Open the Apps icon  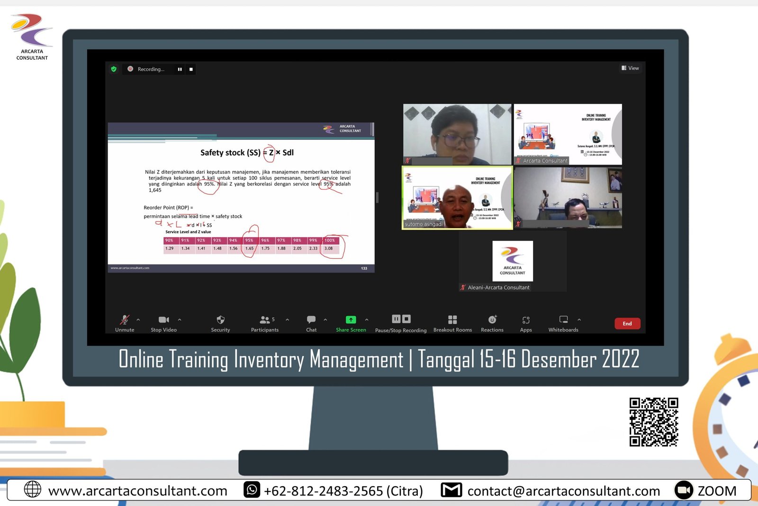(x=526, y=320)
